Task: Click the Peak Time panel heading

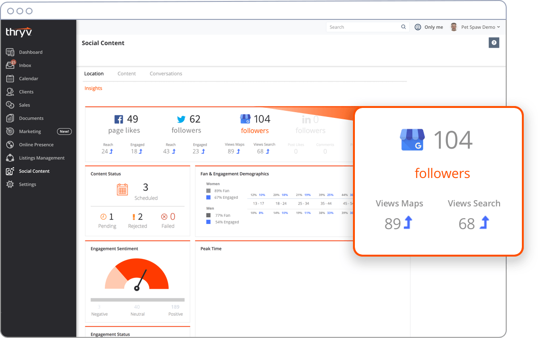Action: 211,249
